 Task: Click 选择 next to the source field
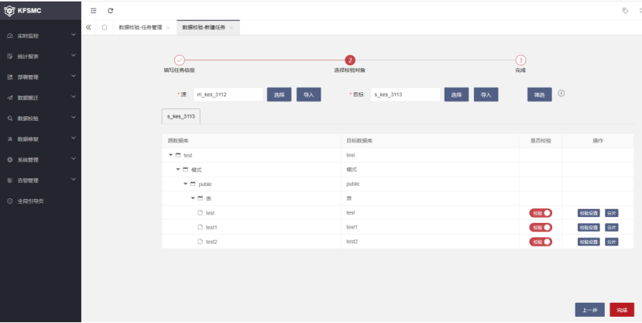click(280, 94)
